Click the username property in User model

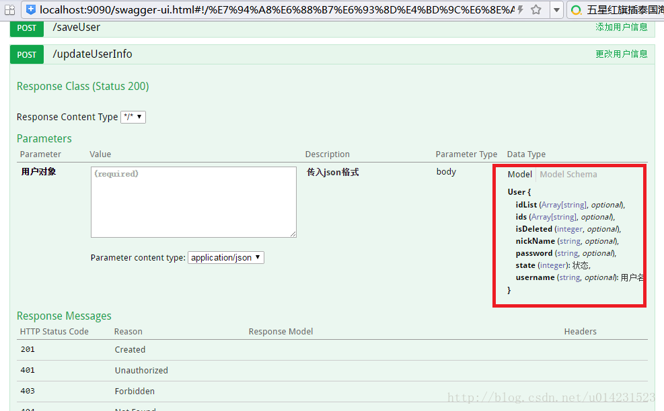pos(536,277)
